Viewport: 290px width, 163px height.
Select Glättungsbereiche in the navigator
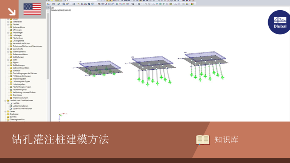tap(17, 120)
